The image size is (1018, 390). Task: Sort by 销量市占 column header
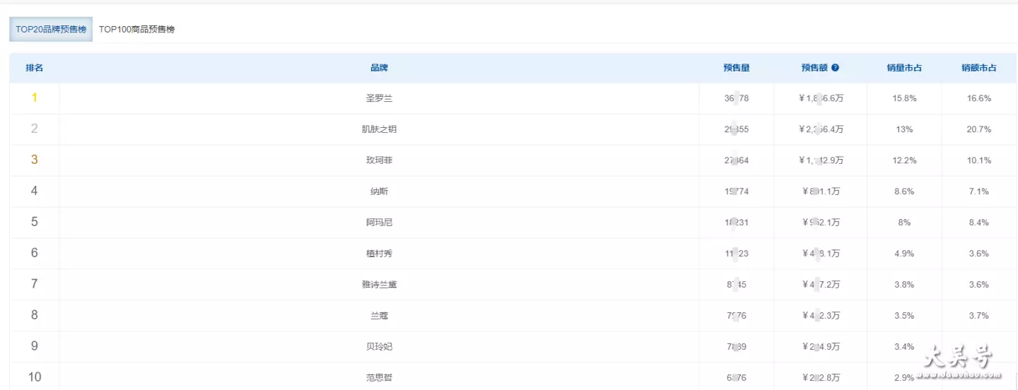tap(905, 68)
